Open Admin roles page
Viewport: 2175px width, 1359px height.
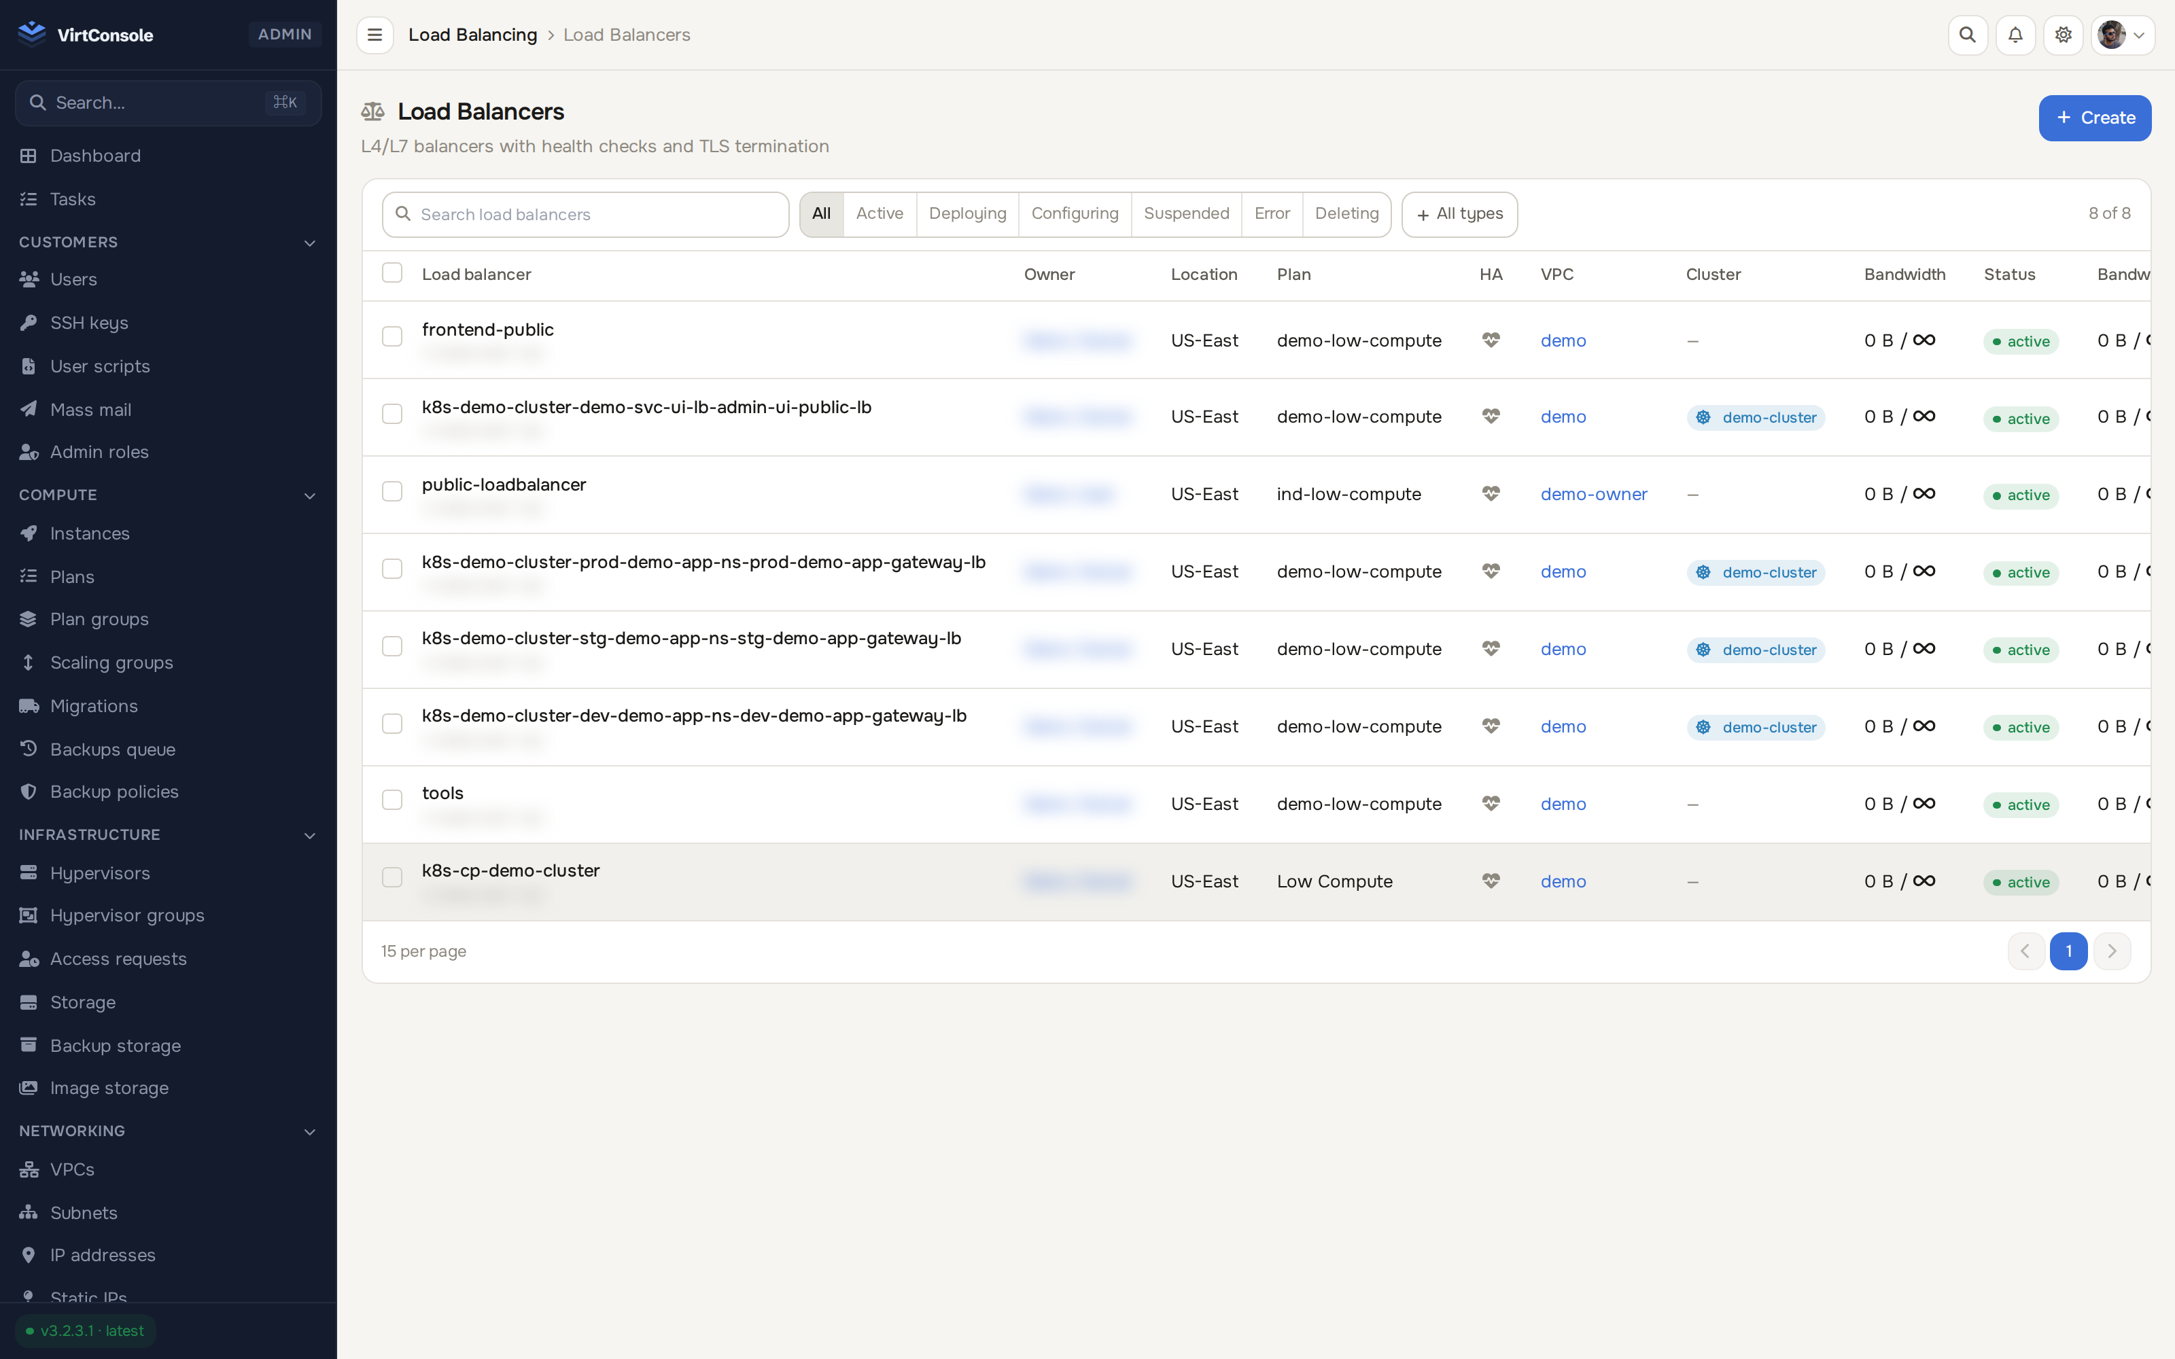point(168,452)
